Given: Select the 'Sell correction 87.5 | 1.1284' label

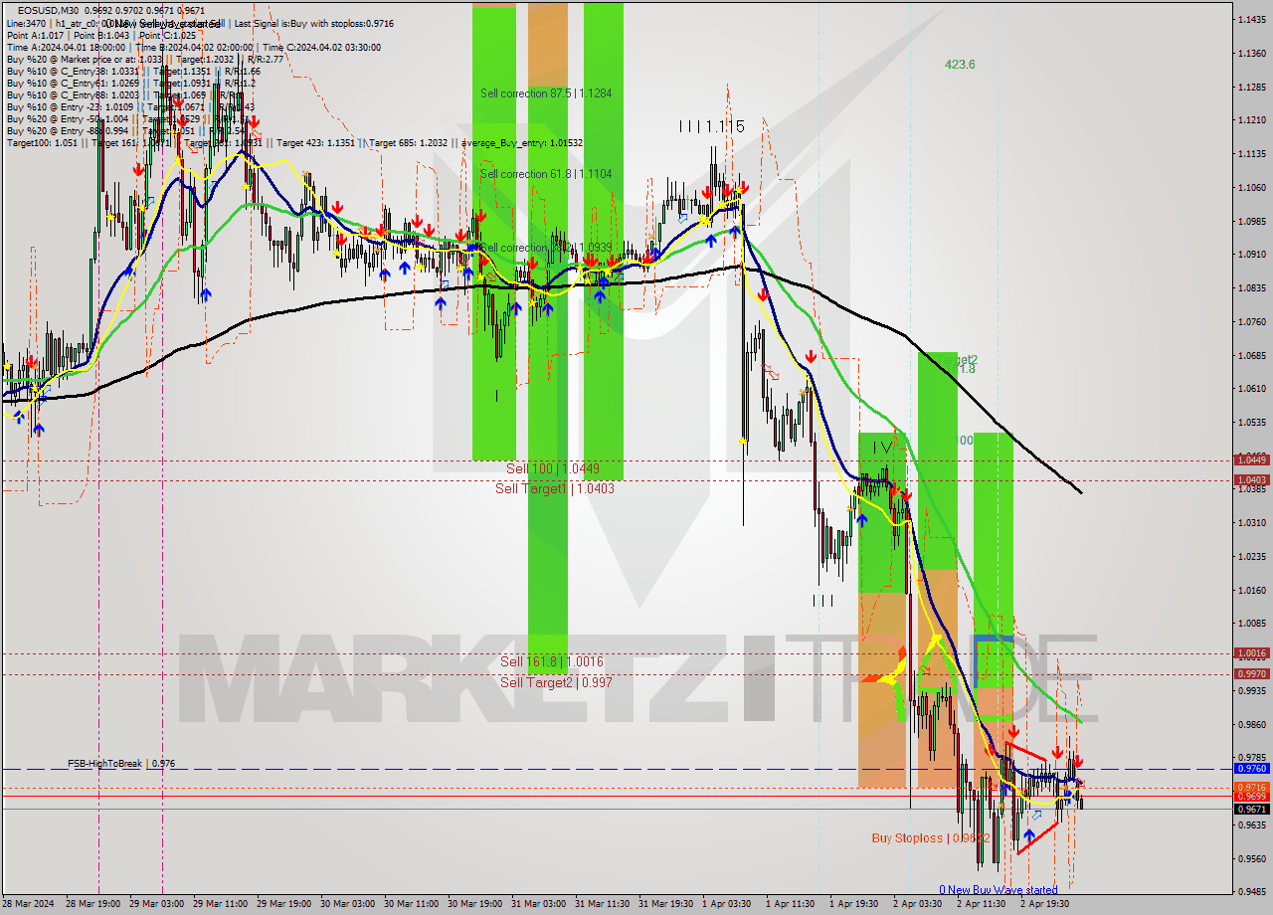Looking at the screenshot, I should 546,93.
